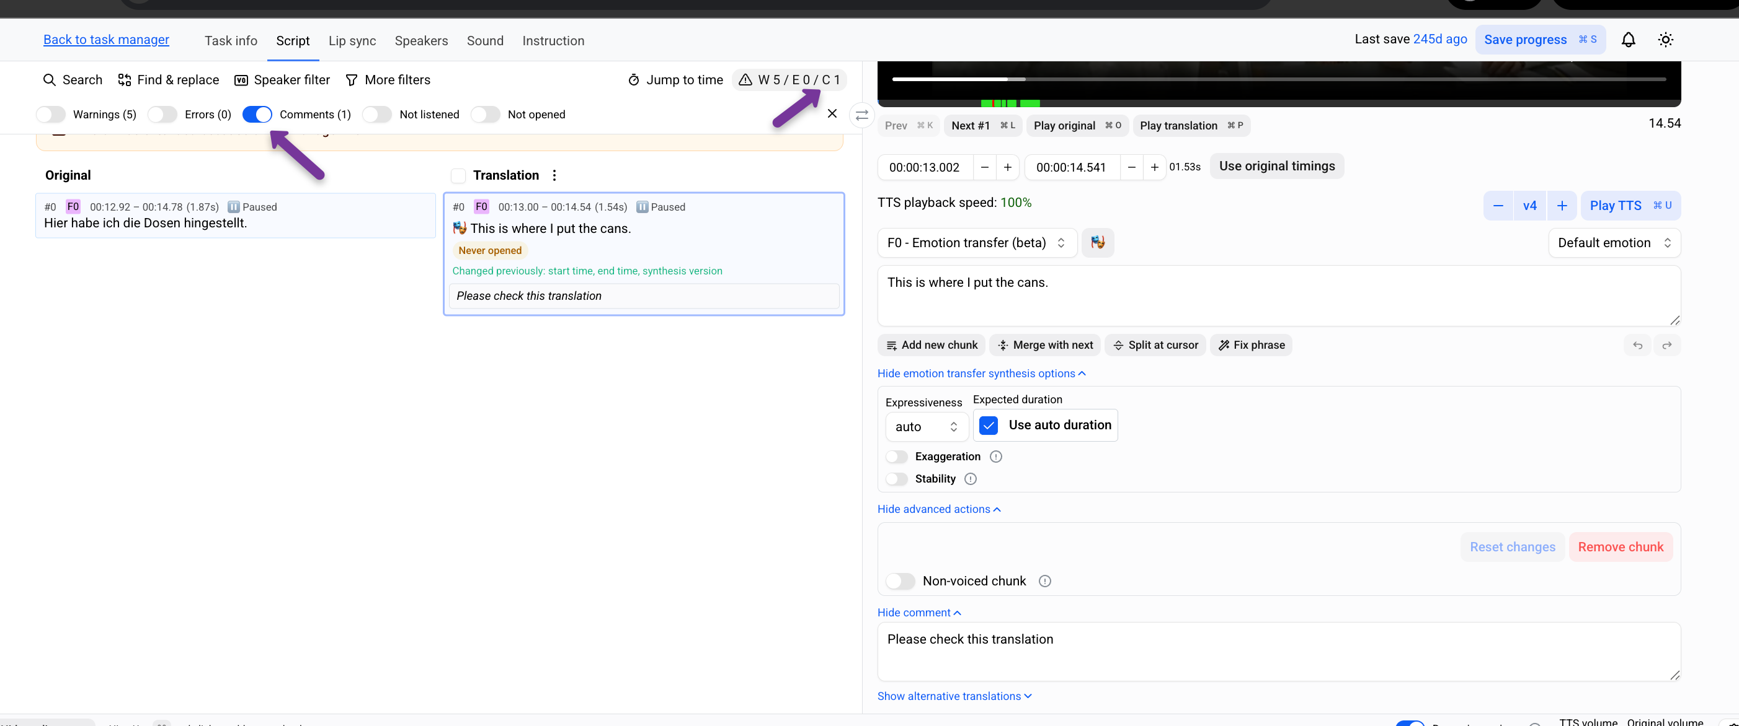Click Use original timings
Screen dimensions: 1739x726
click(1276, 166)
